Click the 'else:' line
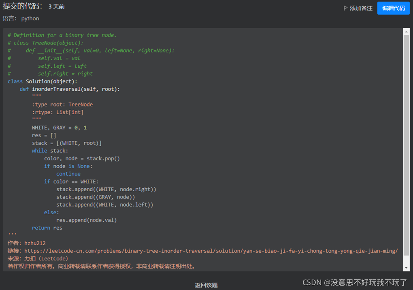 coord(52,212)
